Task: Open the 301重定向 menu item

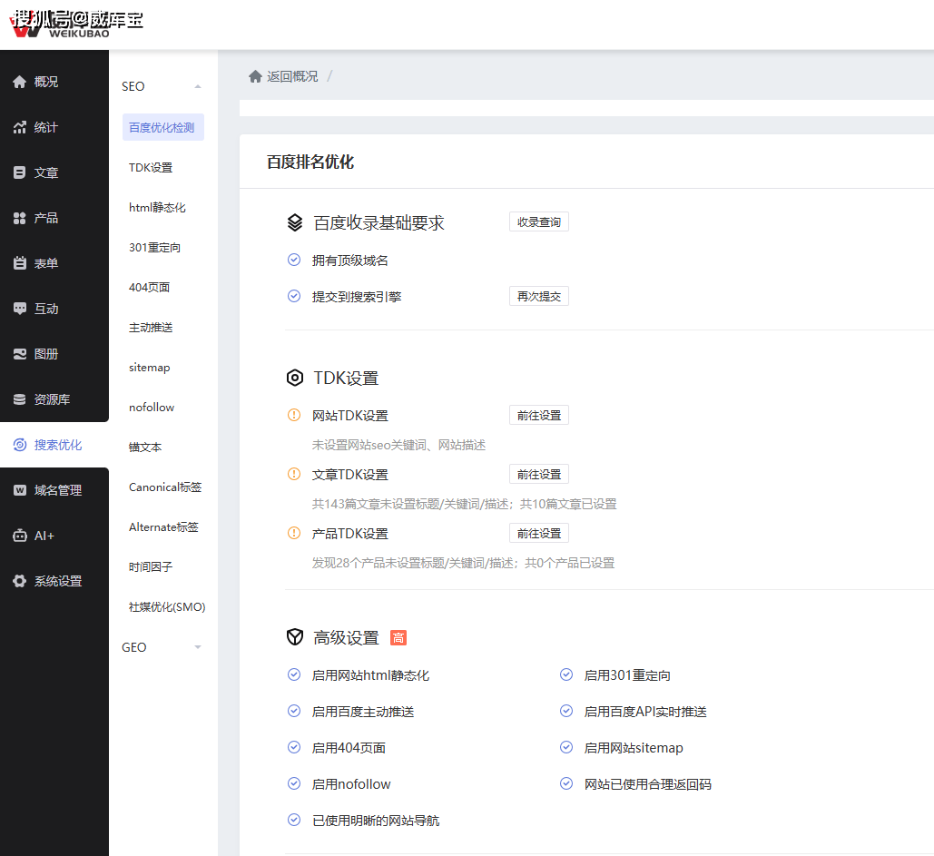Action: point(155,247)
